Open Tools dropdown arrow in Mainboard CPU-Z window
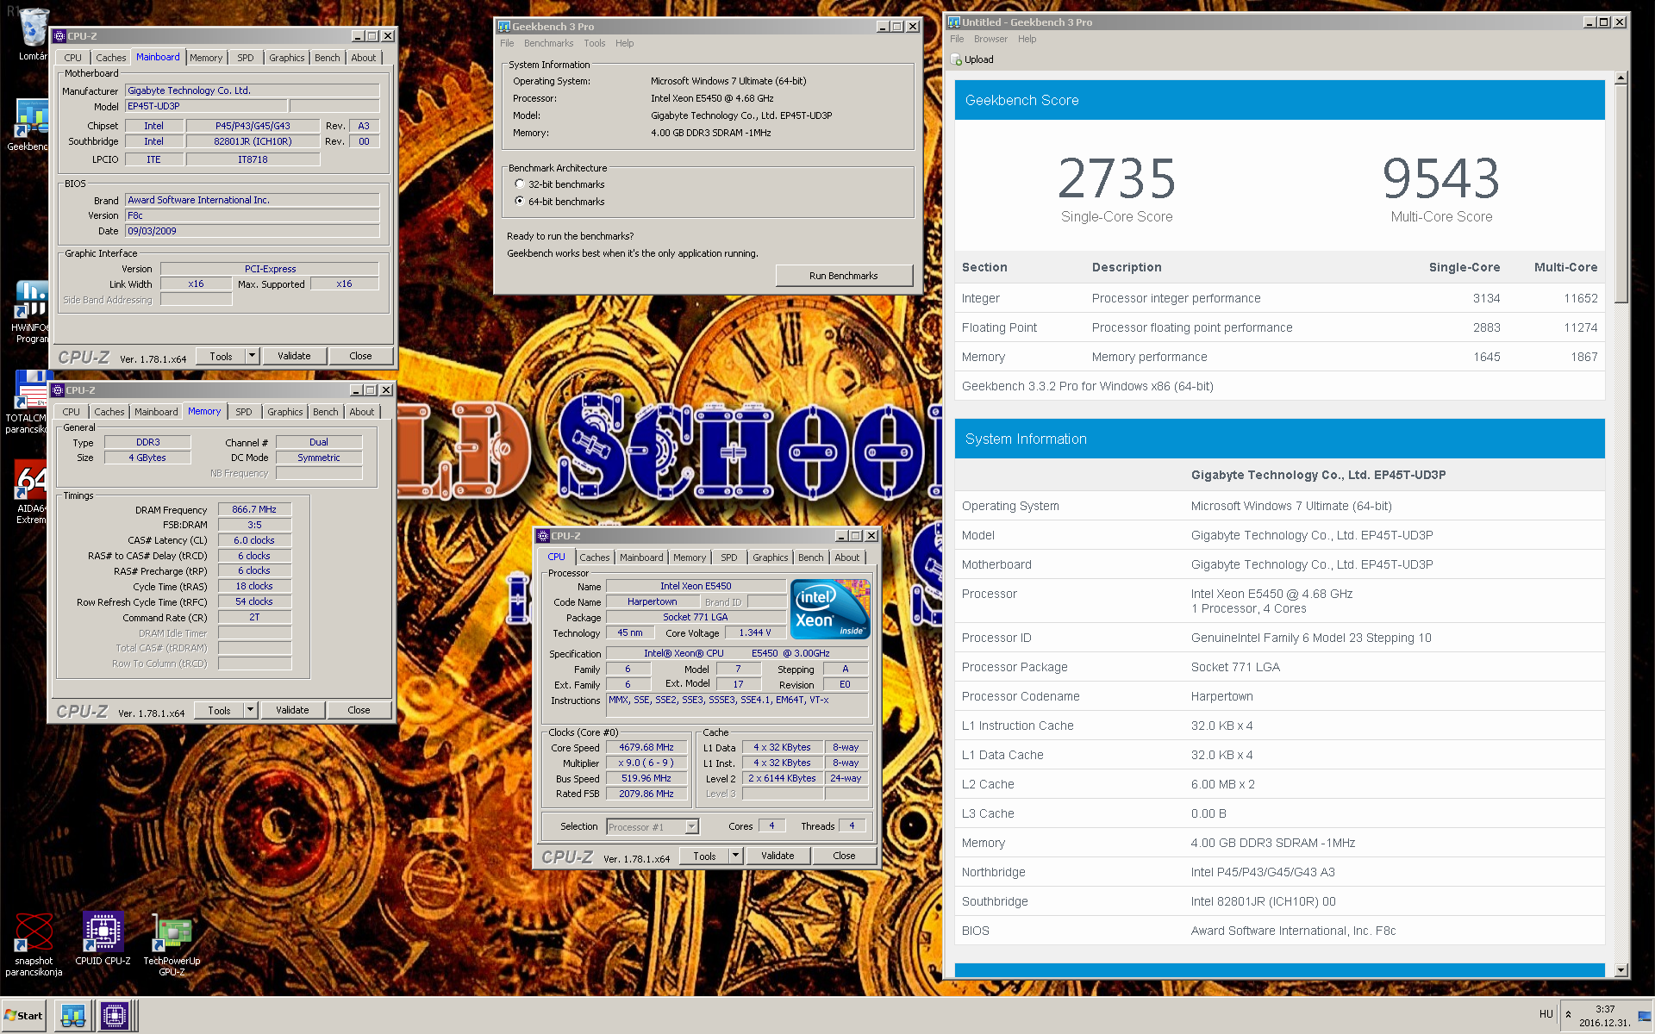This screenshot has height=1034, width=1655. [252, 356]
